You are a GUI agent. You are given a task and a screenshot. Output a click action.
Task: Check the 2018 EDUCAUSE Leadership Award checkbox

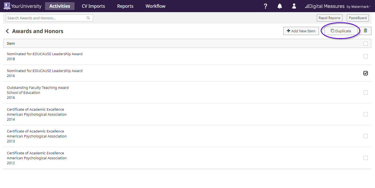(x=366, y=56)
